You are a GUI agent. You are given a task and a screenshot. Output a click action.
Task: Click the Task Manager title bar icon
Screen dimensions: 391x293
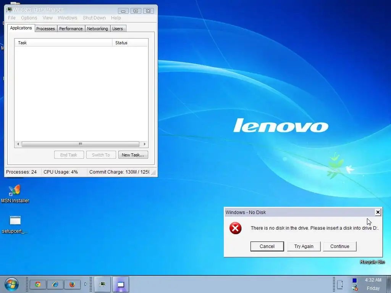pyautogui.click(x=9, y=10)
